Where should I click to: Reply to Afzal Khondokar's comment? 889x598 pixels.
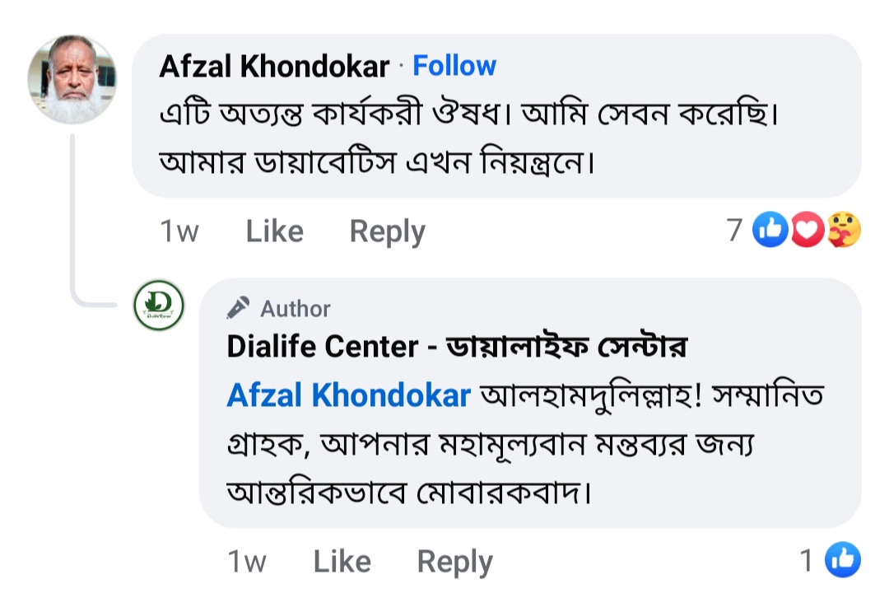coord(387,231)
